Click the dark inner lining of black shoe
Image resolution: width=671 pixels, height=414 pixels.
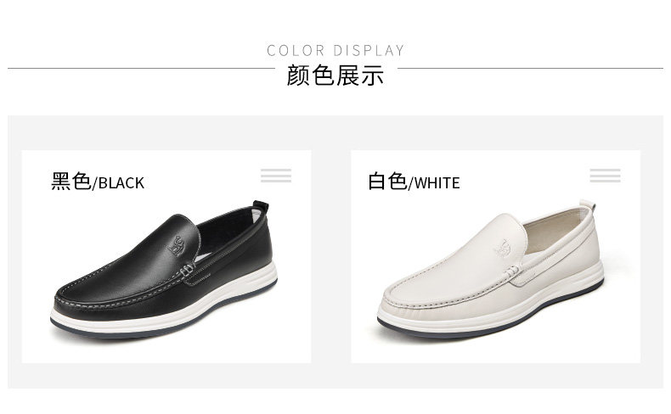(x=227, y=235)
